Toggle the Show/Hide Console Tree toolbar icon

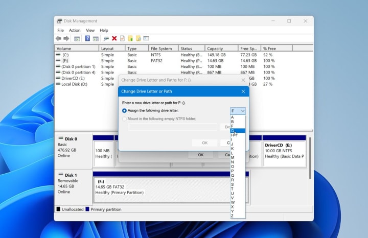click(77, 38)
